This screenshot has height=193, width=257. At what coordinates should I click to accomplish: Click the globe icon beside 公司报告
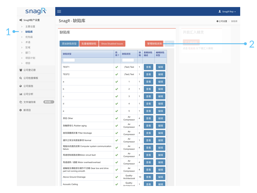pyautogui.click(x=21, y=86)
